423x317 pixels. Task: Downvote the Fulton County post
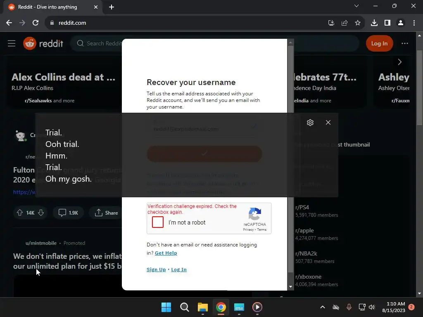[41, 213]
